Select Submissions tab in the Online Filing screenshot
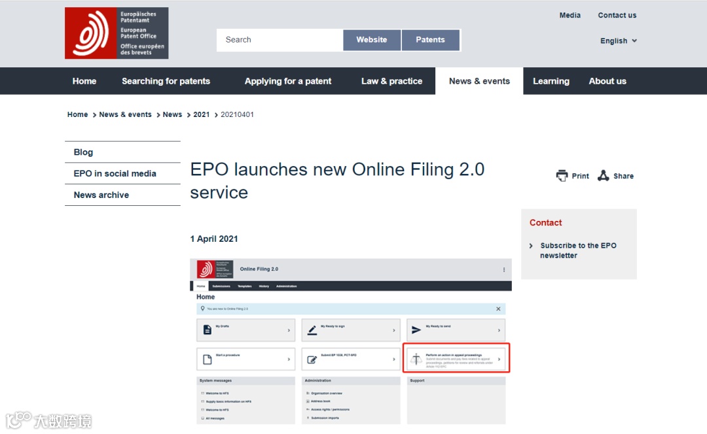 (x=221, y=286)
